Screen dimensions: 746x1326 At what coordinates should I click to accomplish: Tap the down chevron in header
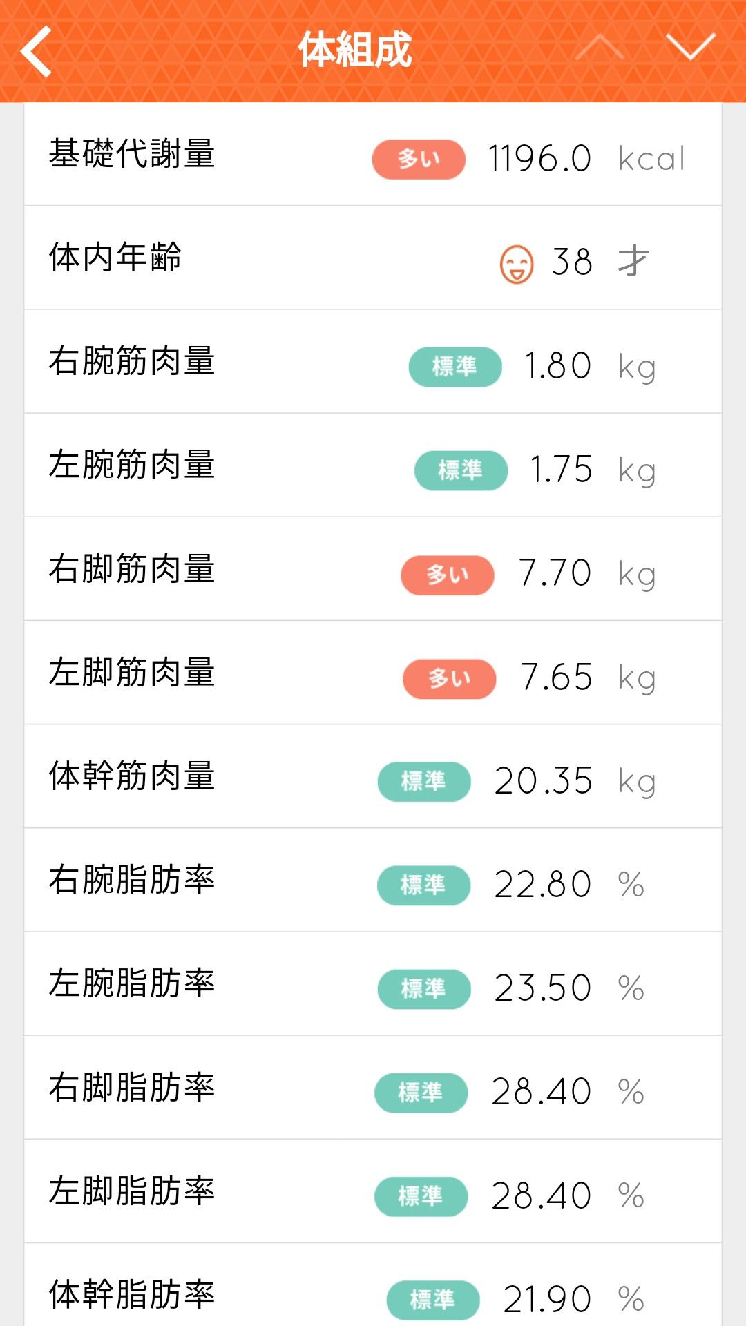point(690,47)
